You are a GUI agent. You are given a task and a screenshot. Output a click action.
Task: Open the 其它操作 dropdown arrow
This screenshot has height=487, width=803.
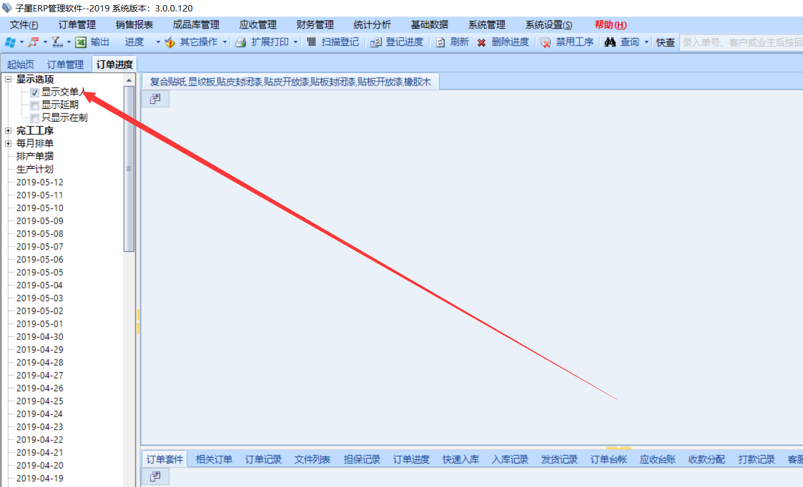(225, 42)
